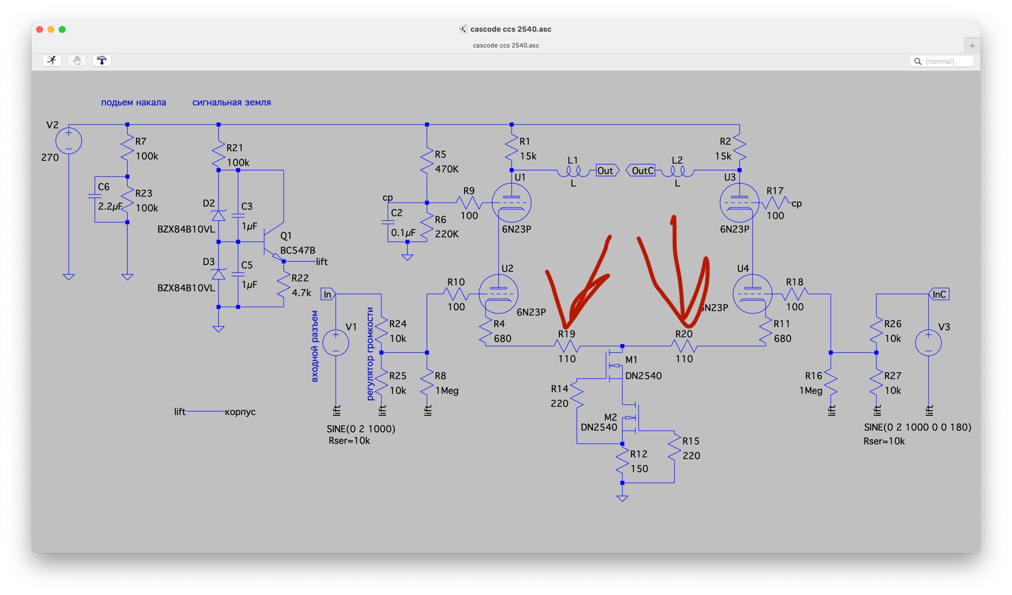
Task: Select the U1 6N23P triode symbol
Action: tap(511, 203)
